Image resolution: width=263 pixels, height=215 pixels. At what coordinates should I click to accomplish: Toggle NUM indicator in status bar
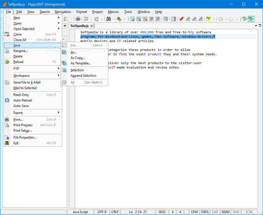point(225,212)
